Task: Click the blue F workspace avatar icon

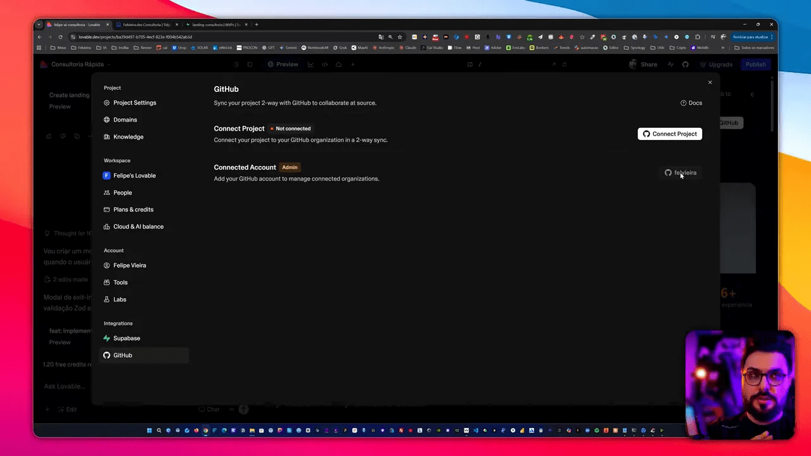Action: coord(106,175)
